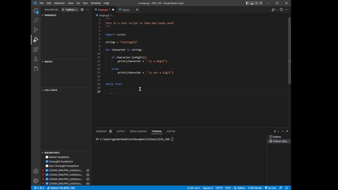
Task: Toggle primary side bar layout icon
Action: click(247, 3)
